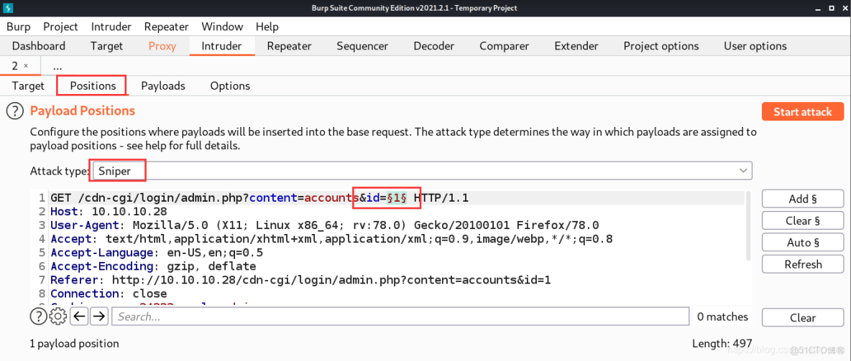Click the Refresh button

coord(802,264)
